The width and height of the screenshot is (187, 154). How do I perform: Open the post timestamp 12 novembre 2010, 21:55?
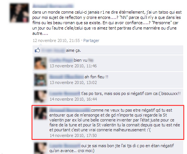(56, 40)
